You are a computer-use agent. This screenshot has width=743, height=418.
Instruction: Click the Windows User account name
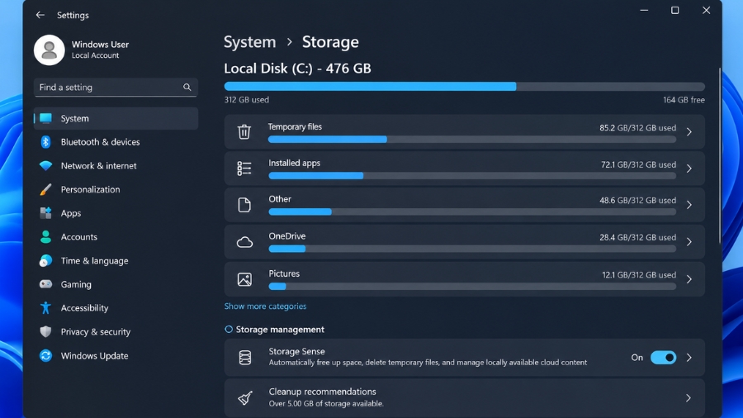click(x=100, y=44)
